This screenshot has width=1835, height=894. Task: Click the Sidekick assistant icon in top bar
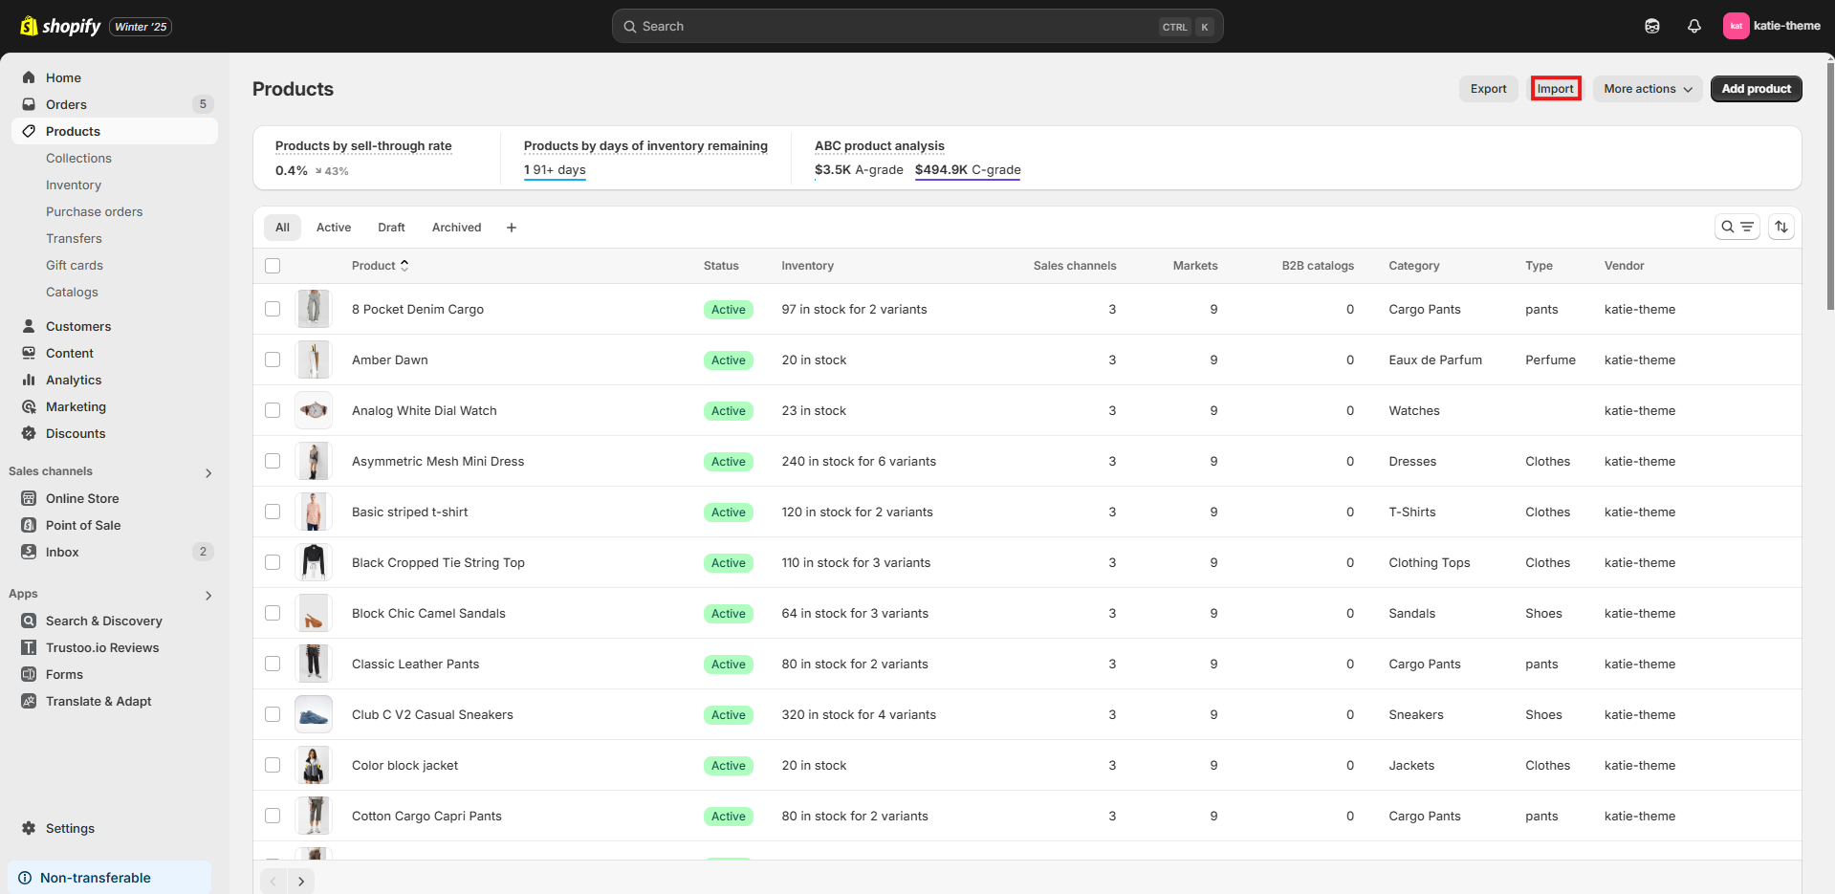[x=1651, y=27]
